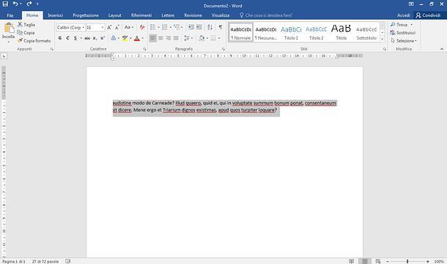Viewport: 447px width, 264px height.
Task: Click the Redo arrow icon
Action: pos(29,4)
